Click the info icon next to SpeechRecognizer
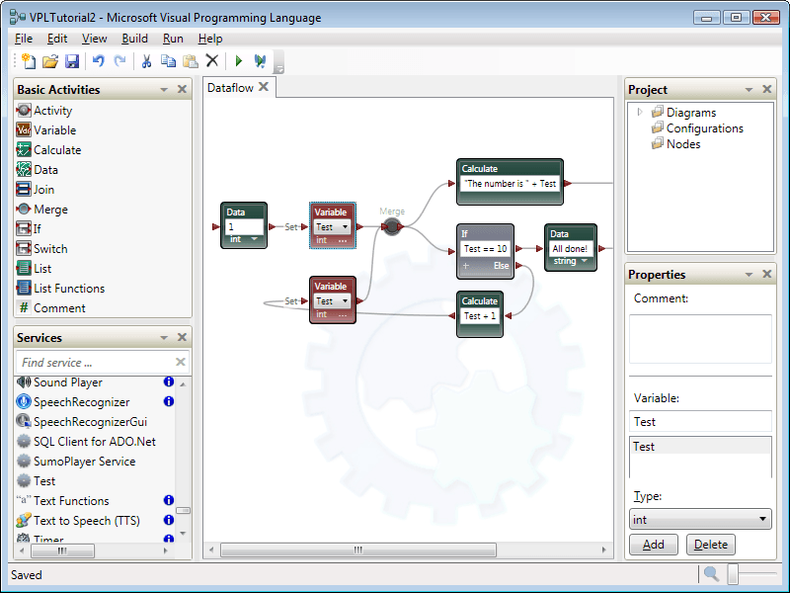Screen dimensions: 790x593 168,402
